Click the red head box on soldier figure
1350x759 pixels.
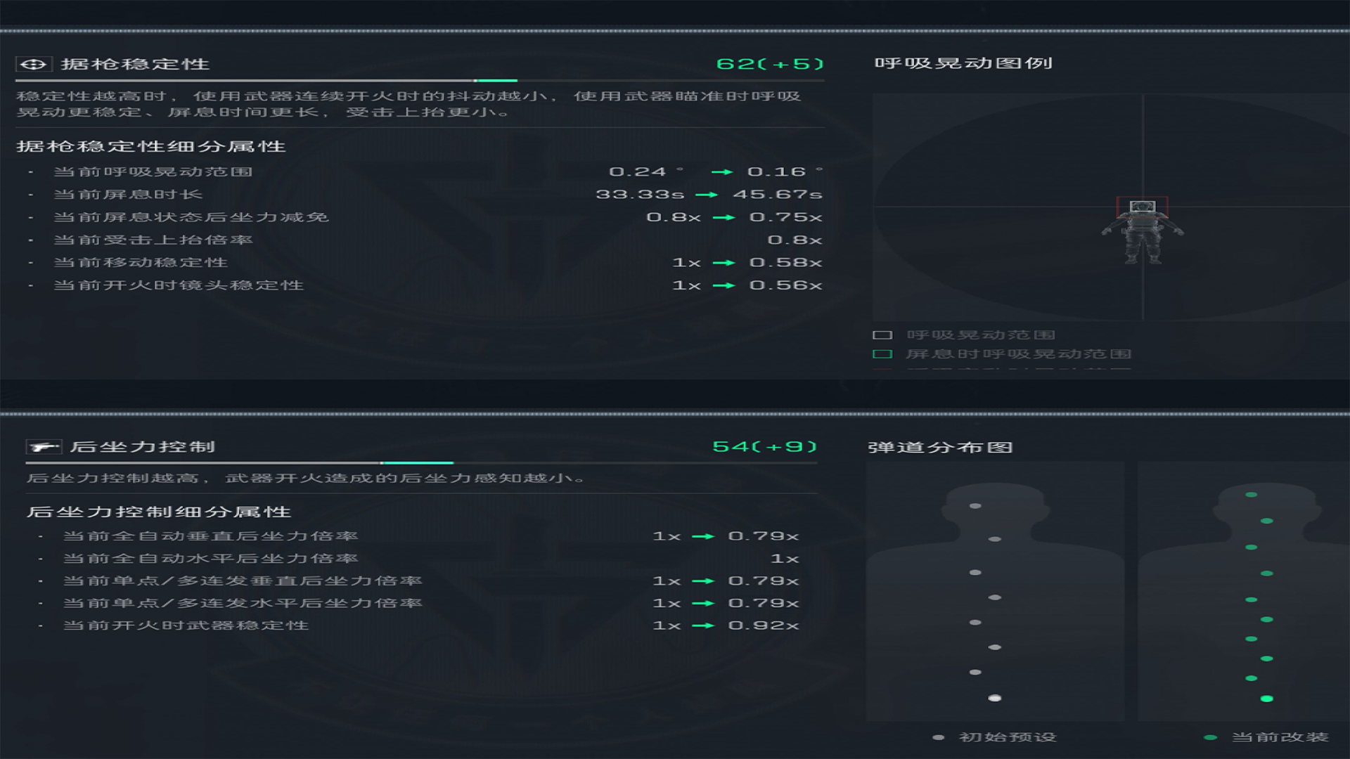click(x=1143, y=207)
